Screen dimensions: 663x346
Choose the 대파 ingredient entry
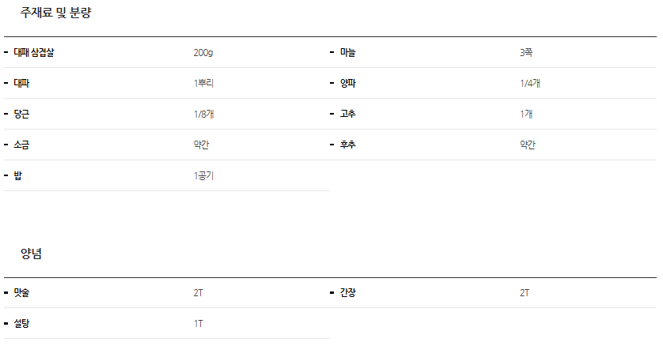tap(21, 84)
